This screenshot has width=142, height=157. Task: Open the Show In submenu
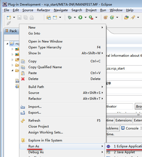point(66,53)
